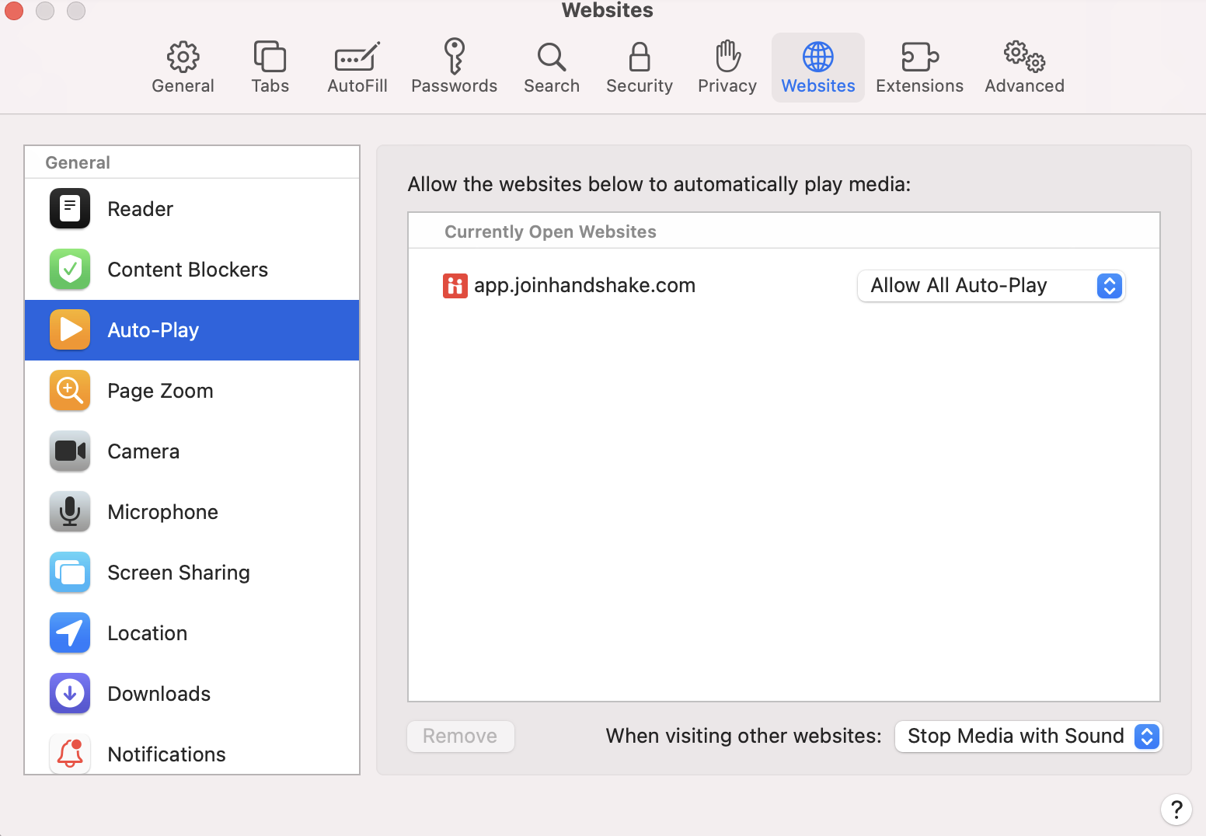Open the Security padlock icon
This screenshot has width=1206, height=836.
coord(640,57)
